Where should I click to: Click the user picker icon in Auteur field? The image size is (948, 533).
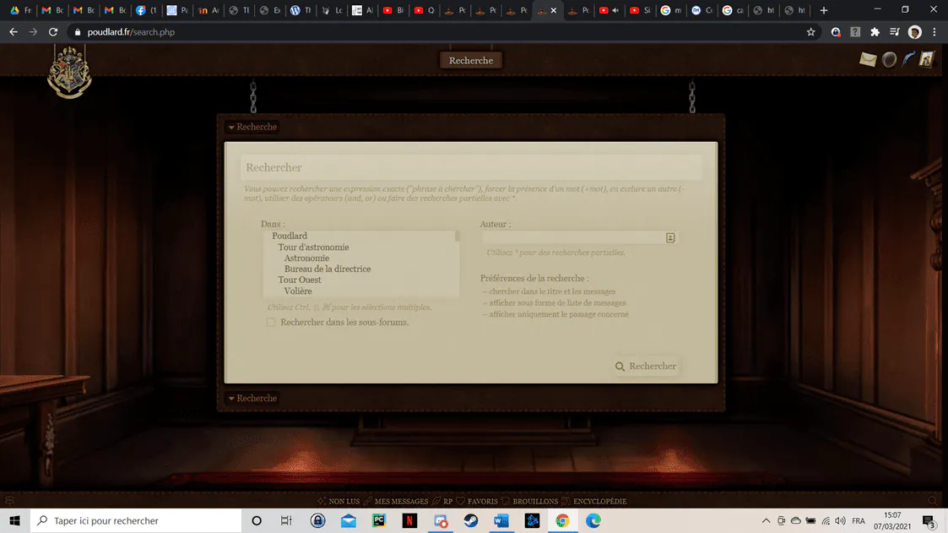coord(670,237)
